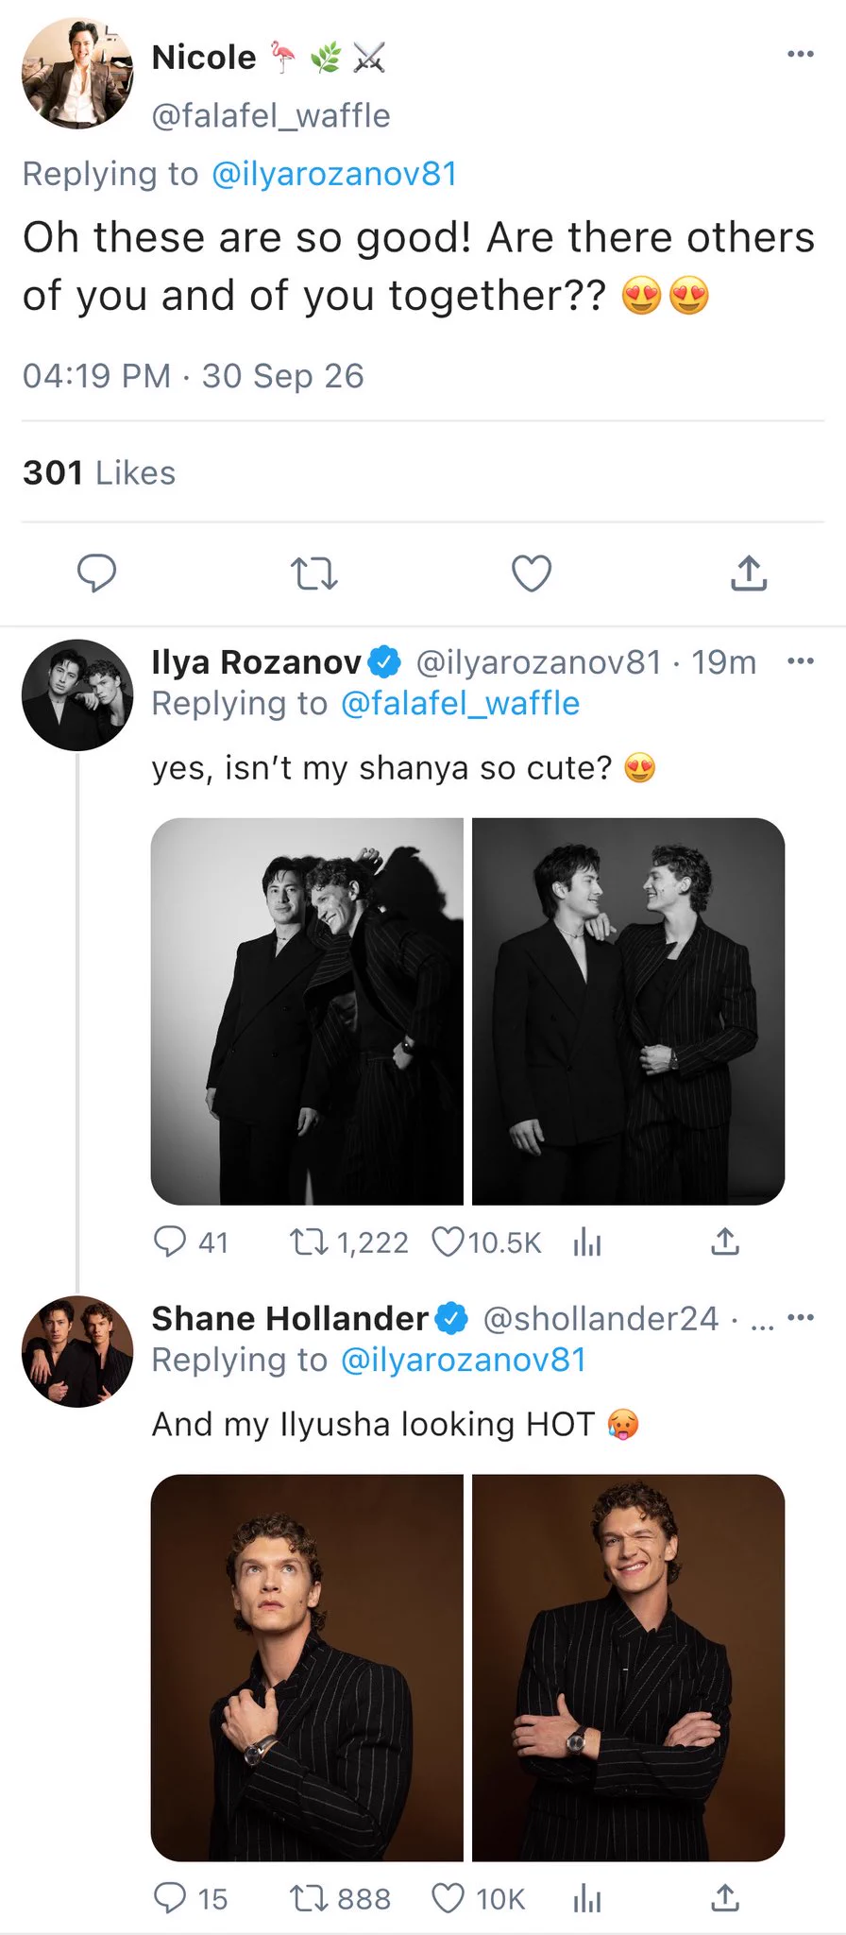Screen dimensions: 846x1935
Task: Retweet Nicole's main tweet
Action: (x=313, y=573)
